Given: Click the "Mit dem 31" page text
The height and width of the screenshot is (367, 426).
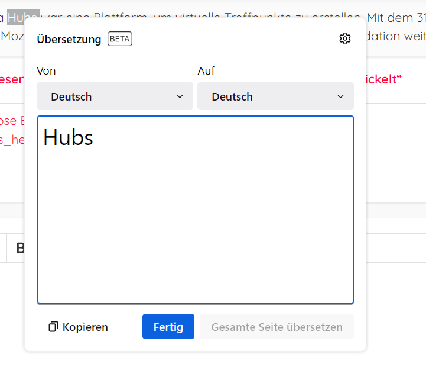Looking at the screenshot, I should (x=396, y=18).
